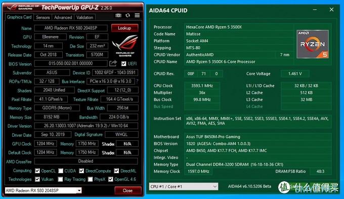Click the 7 nm process label
This screenshot has height=199, width=344.
(285, 55)
